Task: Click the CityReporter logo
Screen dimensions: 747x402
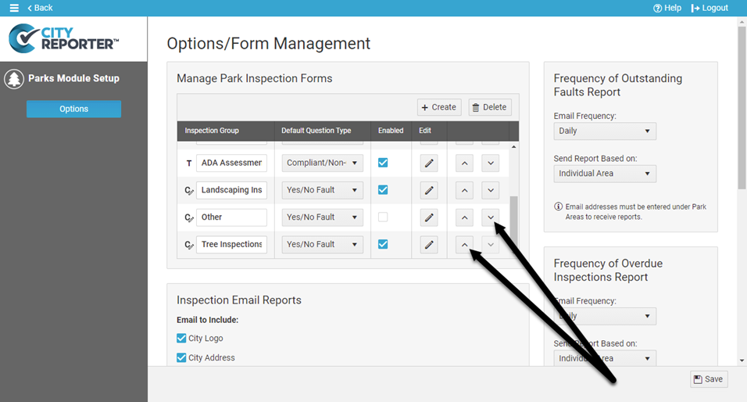Action: tap(64, 38)
